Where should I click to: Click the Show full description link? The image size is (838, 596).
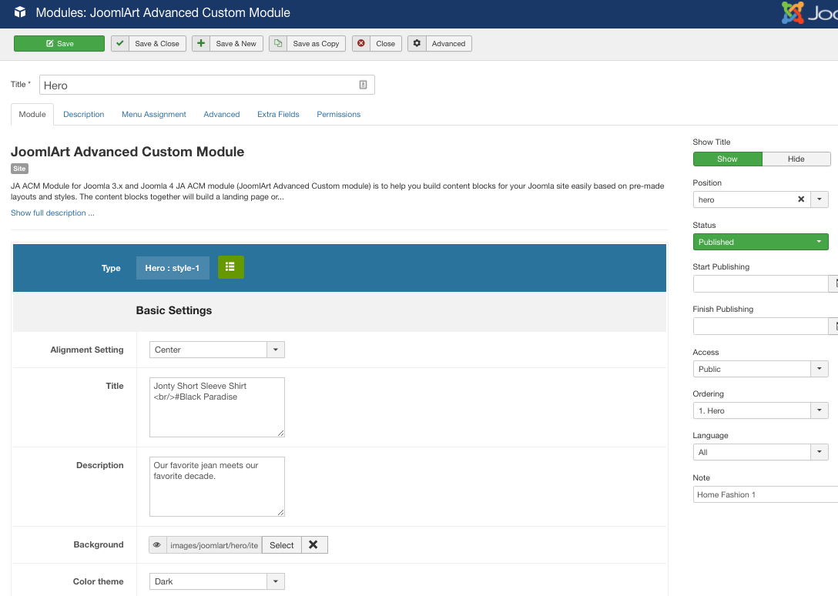point(52,213)
